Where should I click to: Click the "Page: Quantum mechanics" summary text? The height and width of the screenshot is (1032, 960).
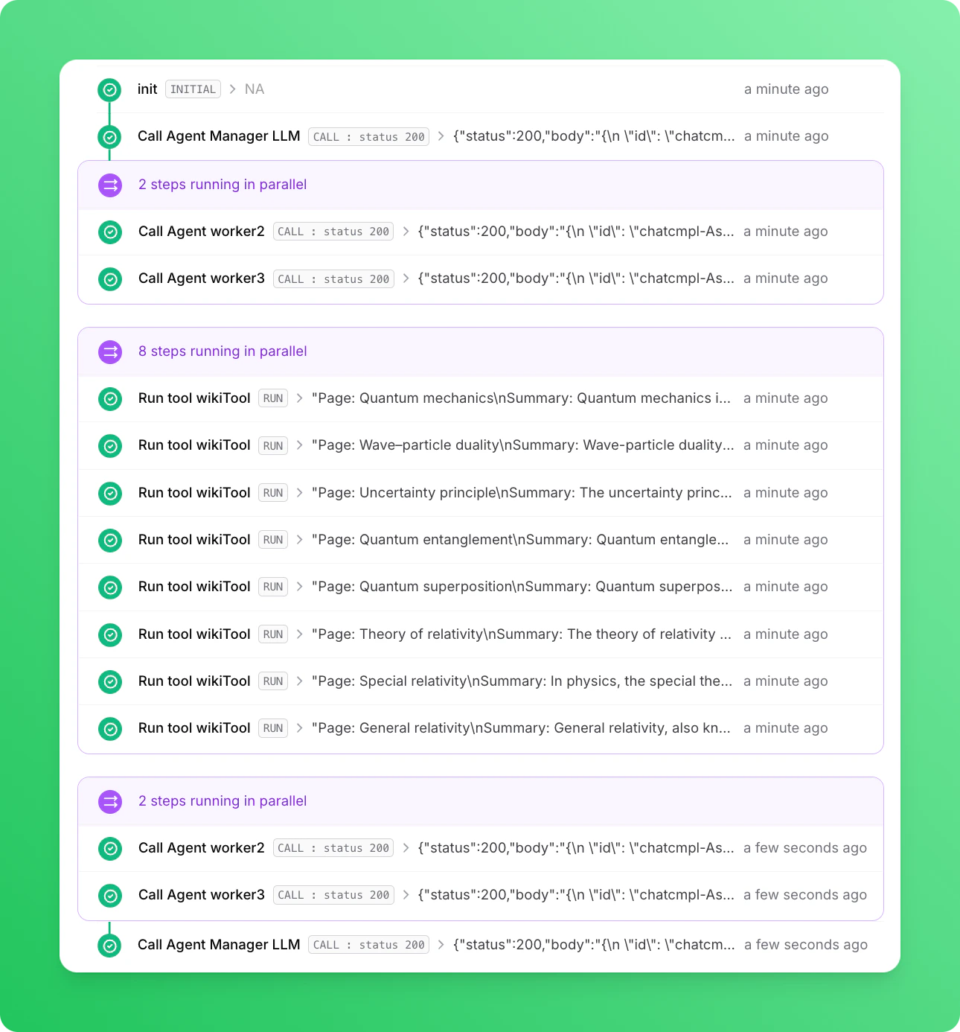point(521,398)
